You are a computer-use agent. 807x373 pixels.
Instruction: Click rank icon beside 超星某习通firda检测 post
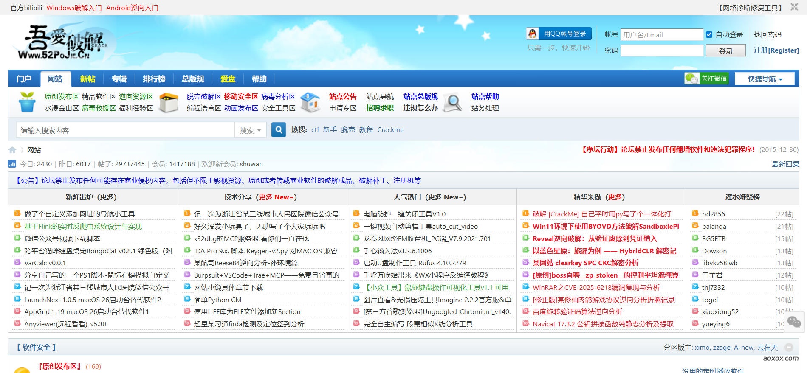(x=187, y=323)
